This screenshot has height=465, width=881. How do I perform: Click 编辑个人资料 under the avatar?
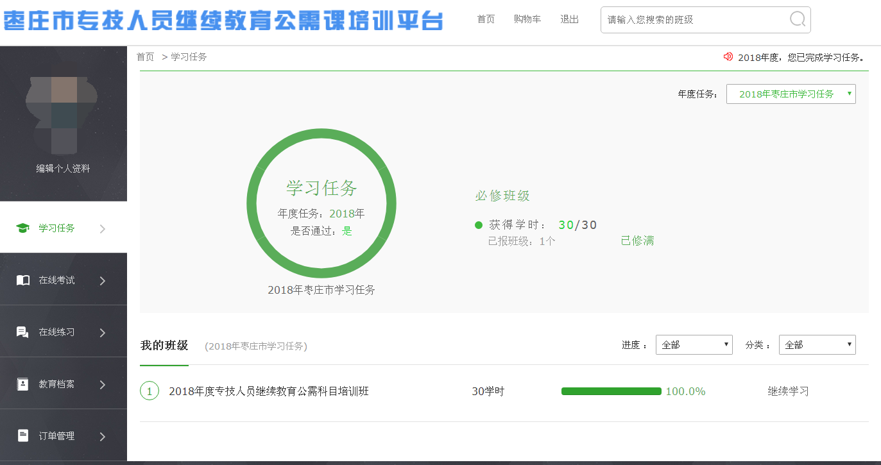[63, 169]
